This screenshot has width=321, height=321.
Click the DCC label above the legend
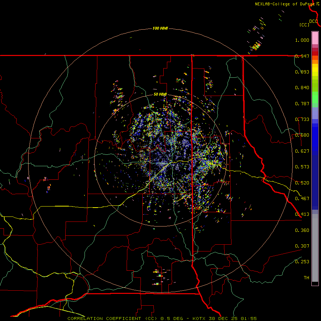[x=314, y=21]
